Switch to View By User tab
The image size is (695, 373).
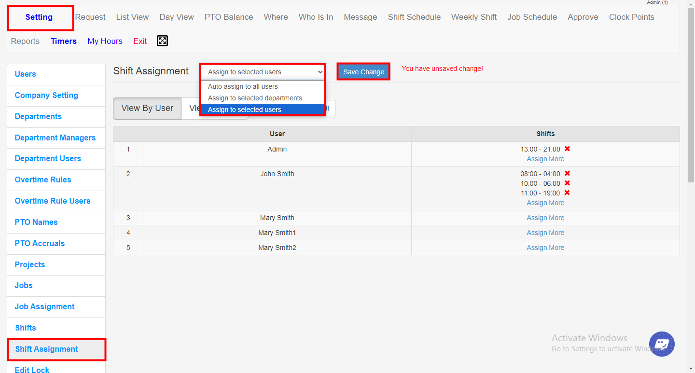pos(147,109)
